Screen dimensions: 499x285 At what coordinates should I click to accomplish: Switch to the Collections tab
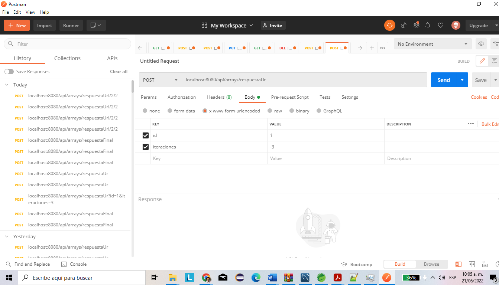click(x=67, y=58)
